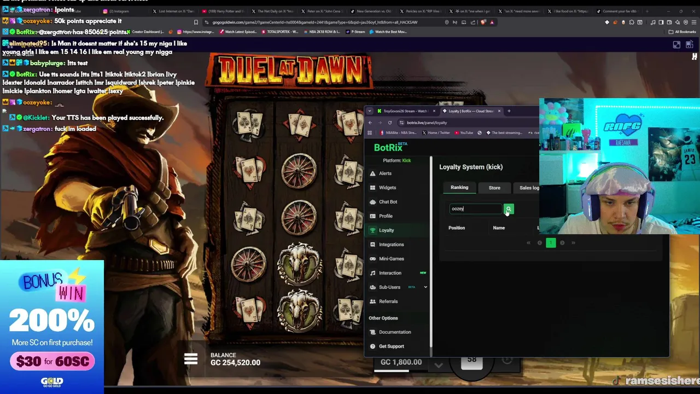Click the BotRix BETA logo
This screenshot has width=700, height=394.
[x=390, y=147]
